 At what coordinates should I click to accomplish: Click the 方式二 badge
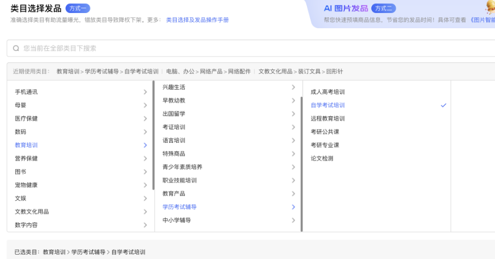[383, 8]
